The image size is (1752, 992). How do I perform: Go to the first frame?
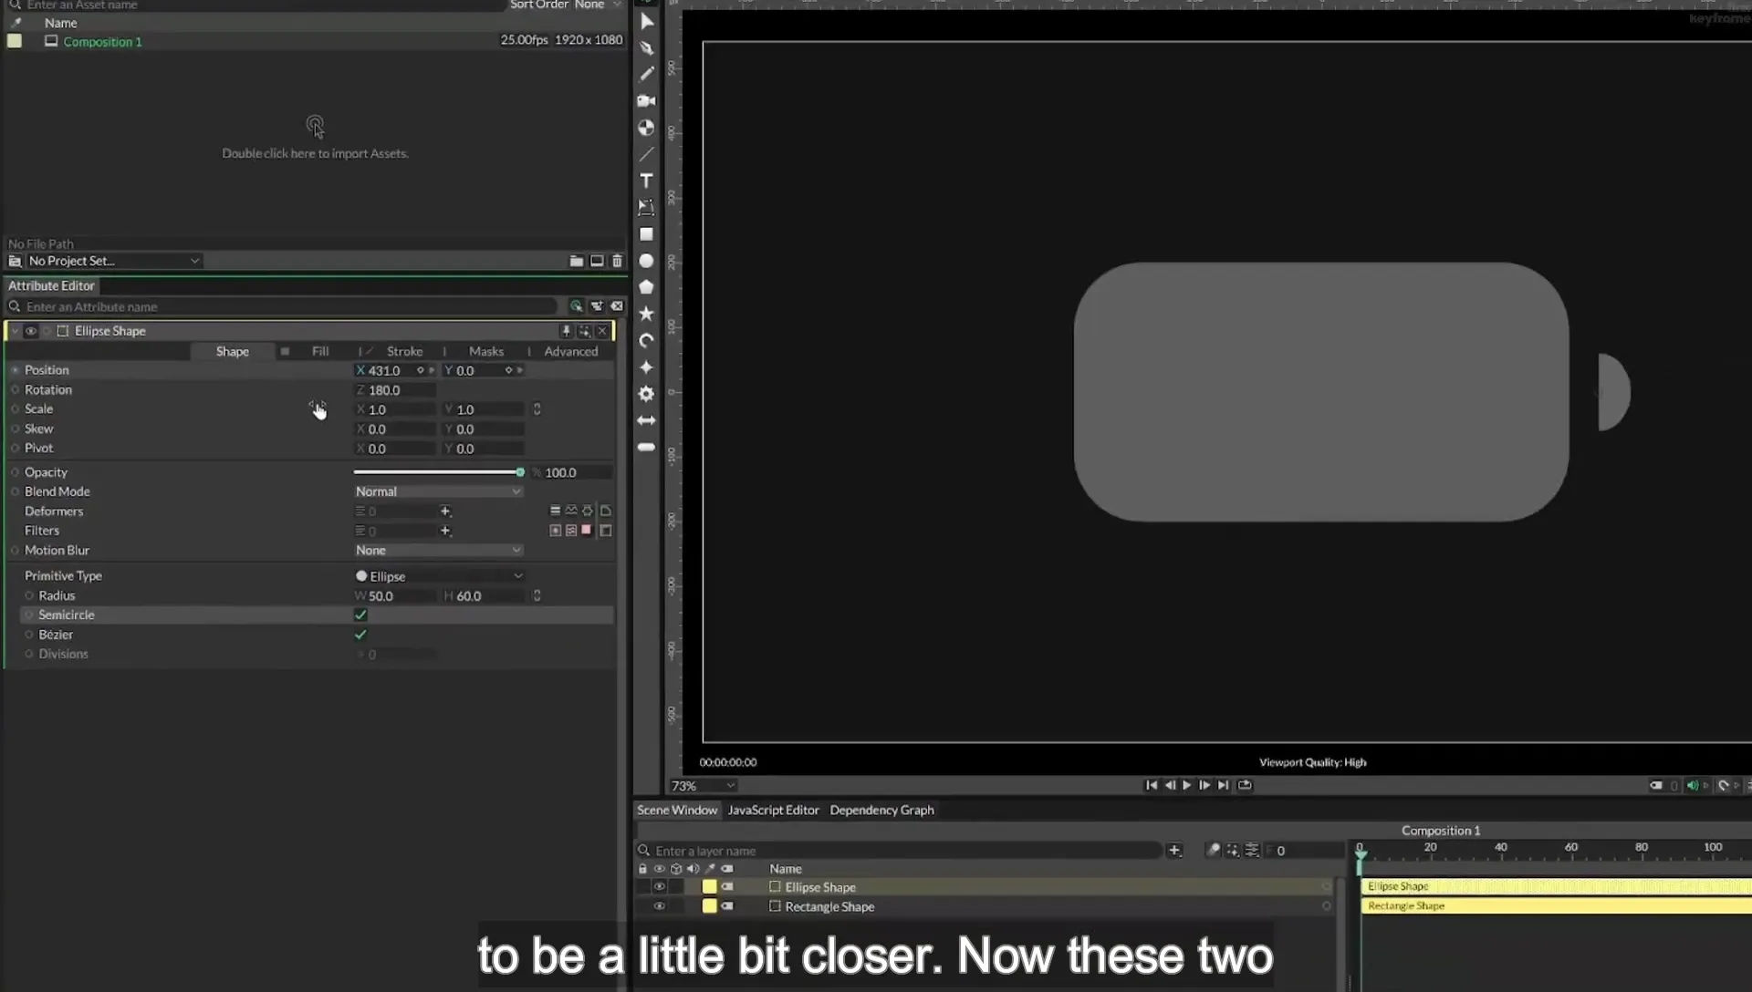1152,785
